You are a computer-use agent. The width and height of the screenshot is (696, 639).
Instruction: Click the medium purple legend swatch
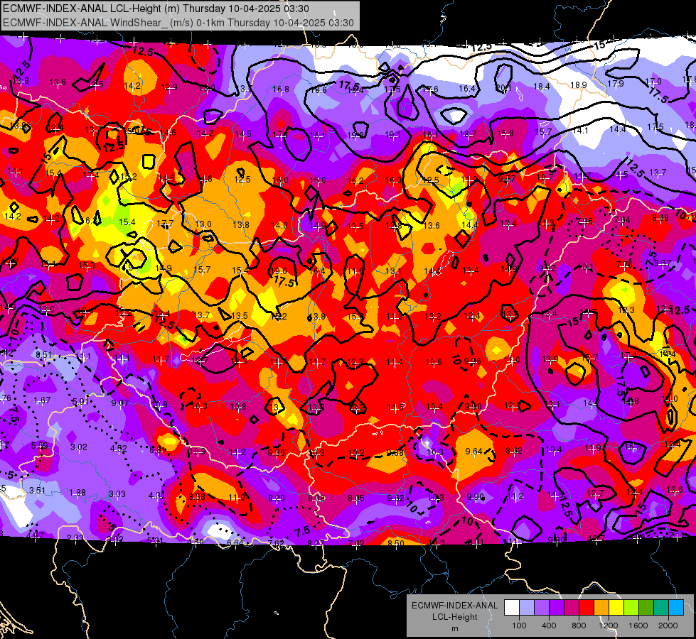[542, 608]
